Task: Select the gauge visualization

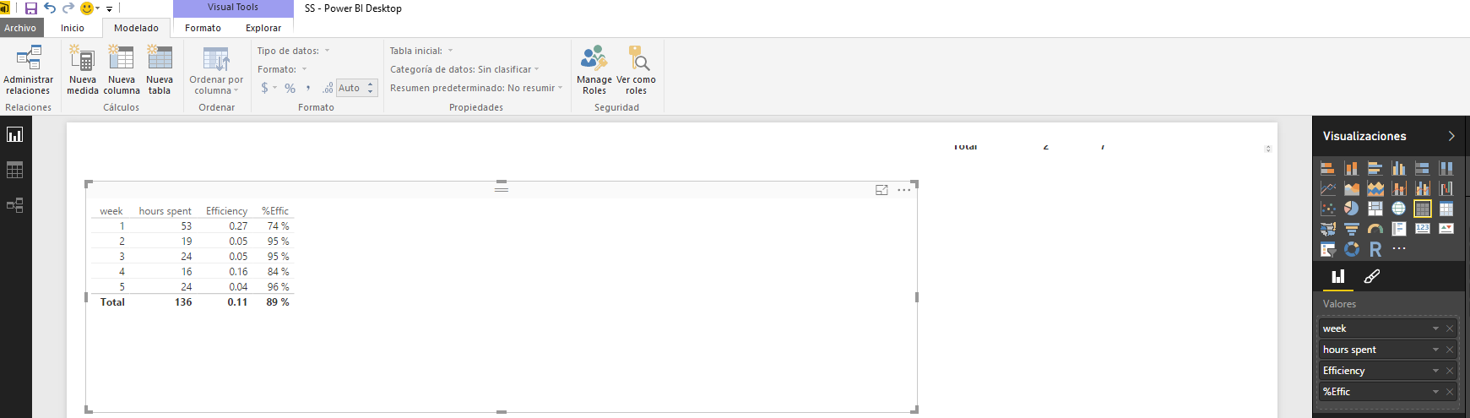Action: pos(1375,229)
